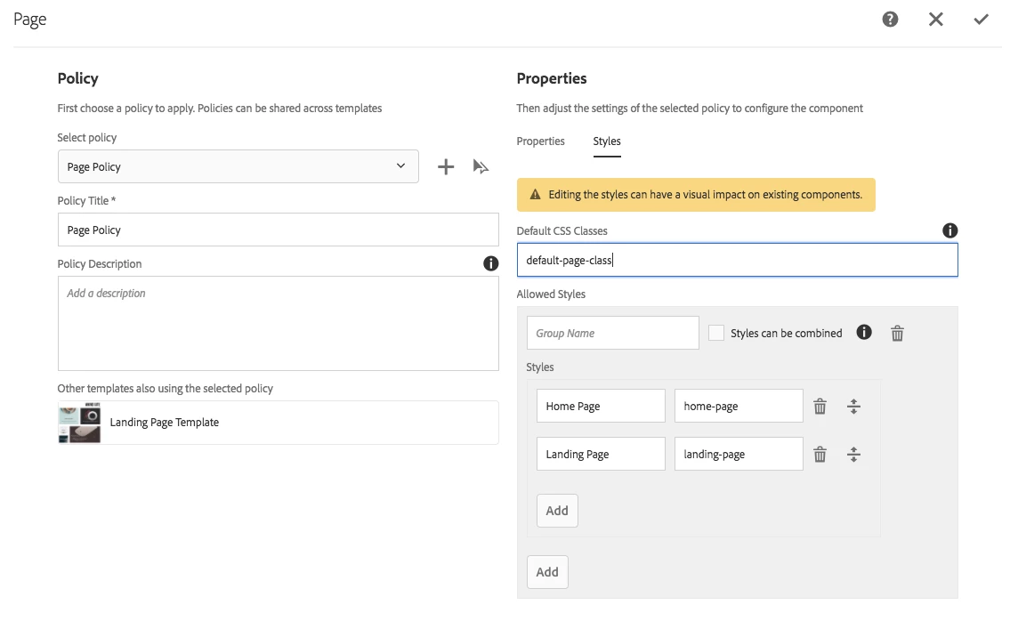Screen dimensions: 1010x621
Task: Delete the style group with trash icon
Action: [898, 334]
